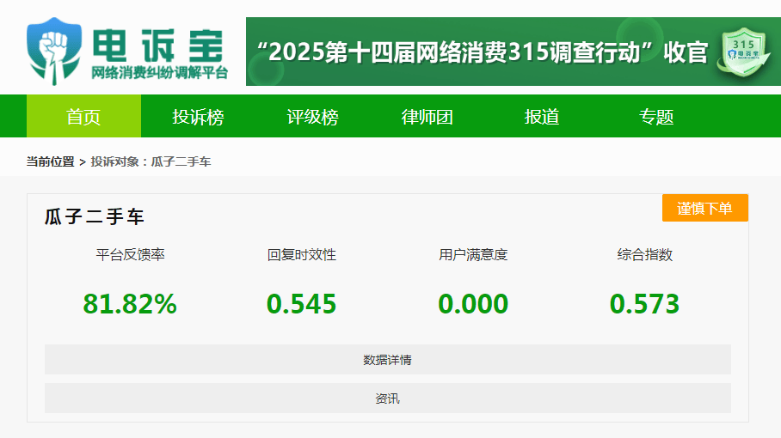Click the 平台反馈率 label
The image size is (781, 438).
click(130, 255)
